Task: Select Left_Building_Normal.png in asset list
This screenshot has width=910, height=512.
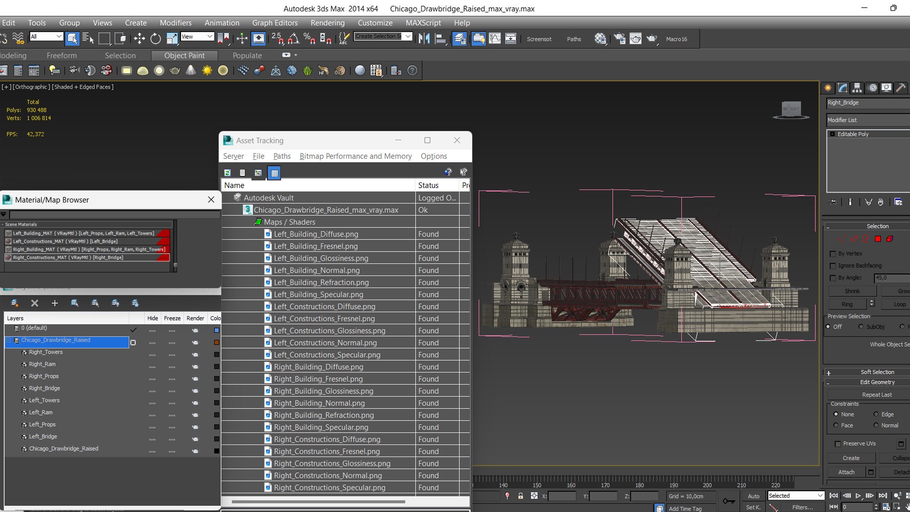Action: pos(317,270)
